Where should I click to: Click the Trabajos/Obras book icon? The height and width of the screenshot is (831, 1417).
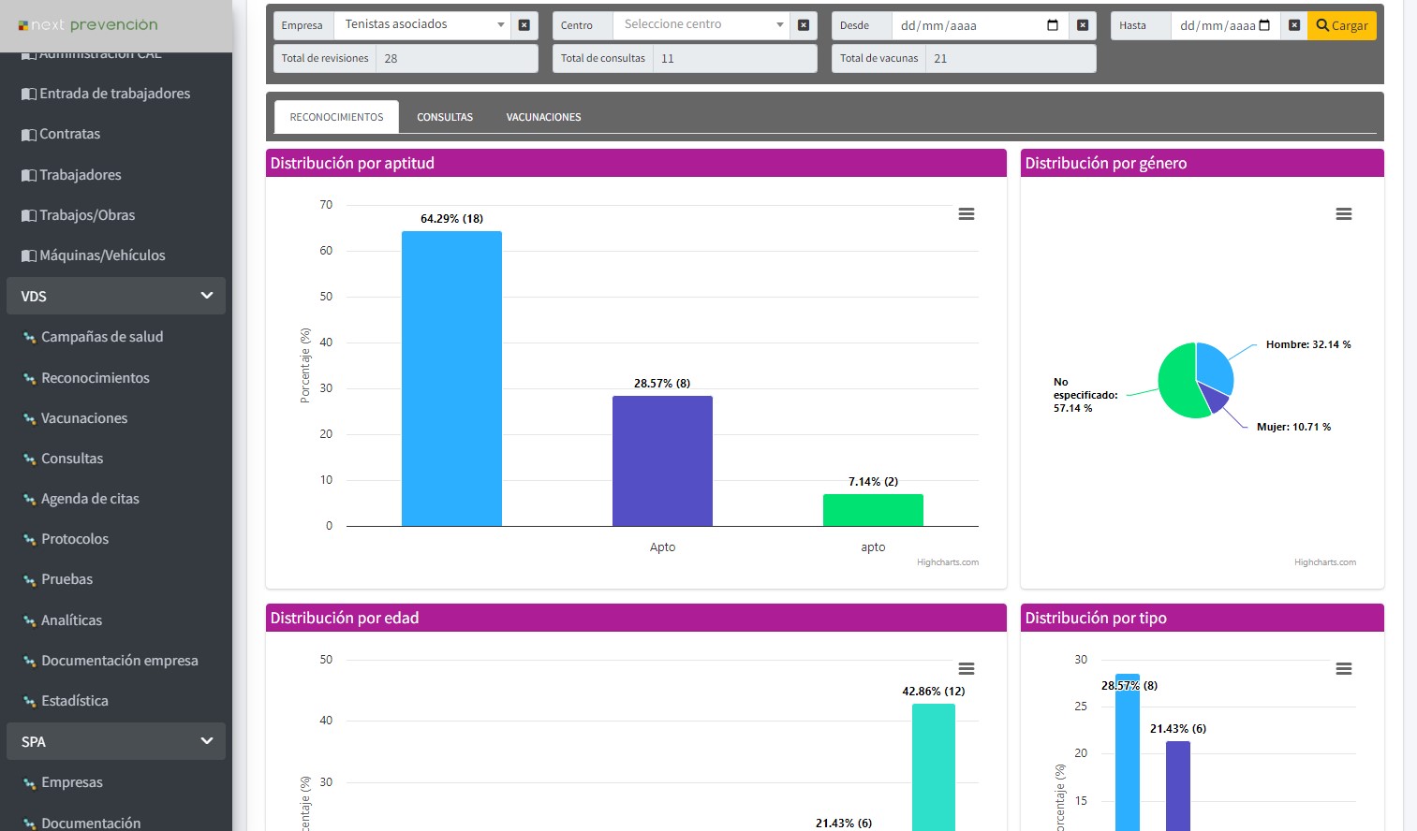[29, 216]
